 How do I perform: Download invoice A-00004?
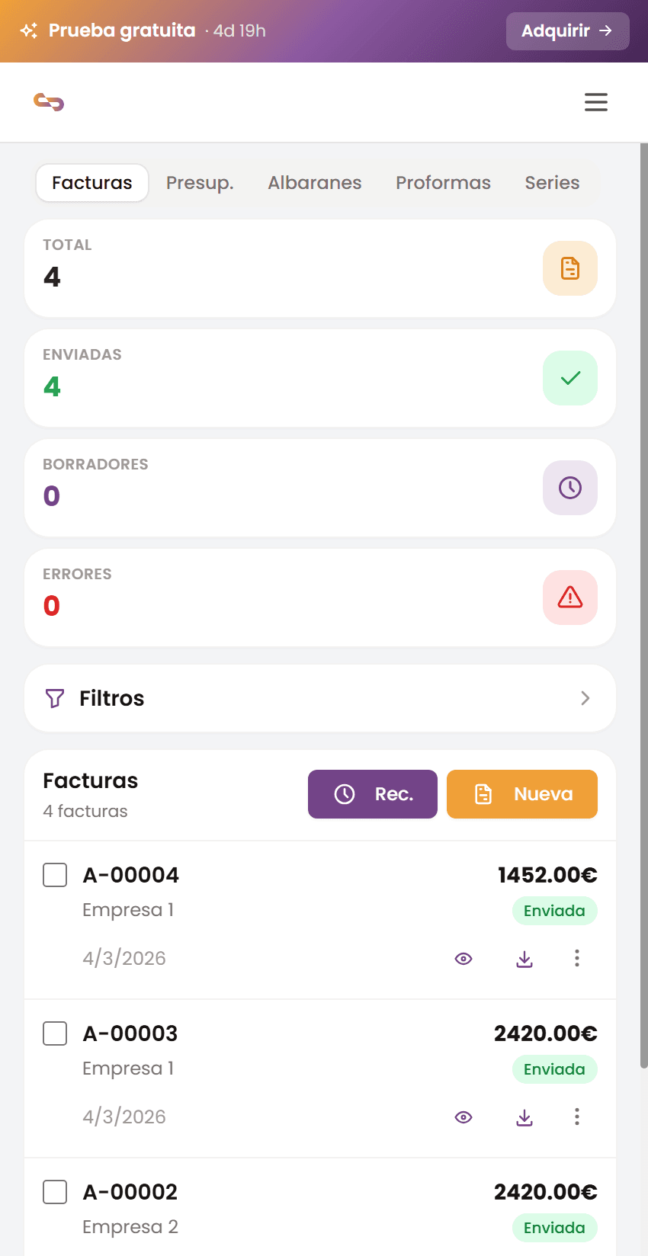click(x=524, y=959)
